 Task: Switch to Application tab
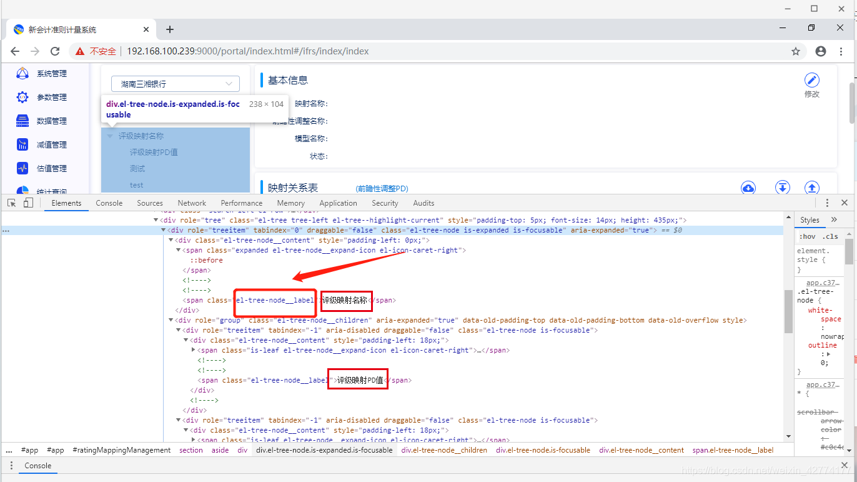pyautogui.click(x=338, y=203)
